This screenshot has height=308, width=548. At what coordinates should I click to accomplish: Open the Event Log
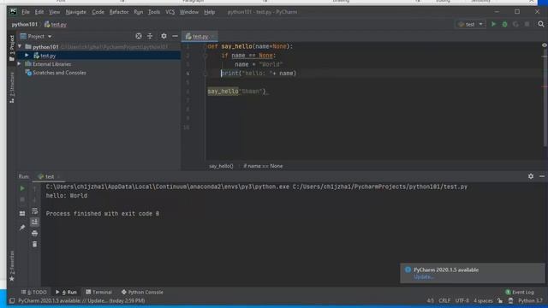520,292
